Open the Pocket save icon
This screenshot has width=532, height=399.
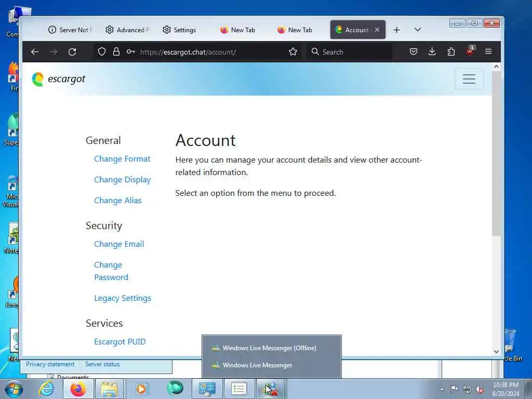pos(413,51)
